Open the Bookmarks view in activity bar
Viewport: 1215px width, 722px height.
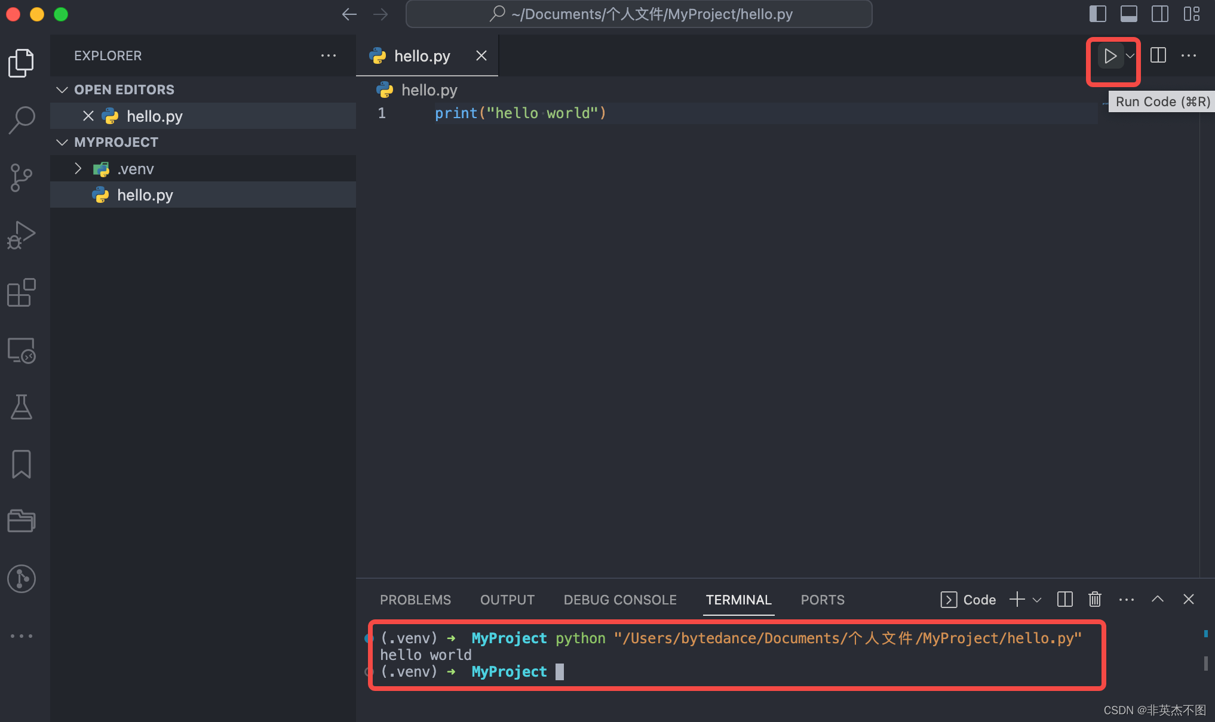(x=22, y=464)
